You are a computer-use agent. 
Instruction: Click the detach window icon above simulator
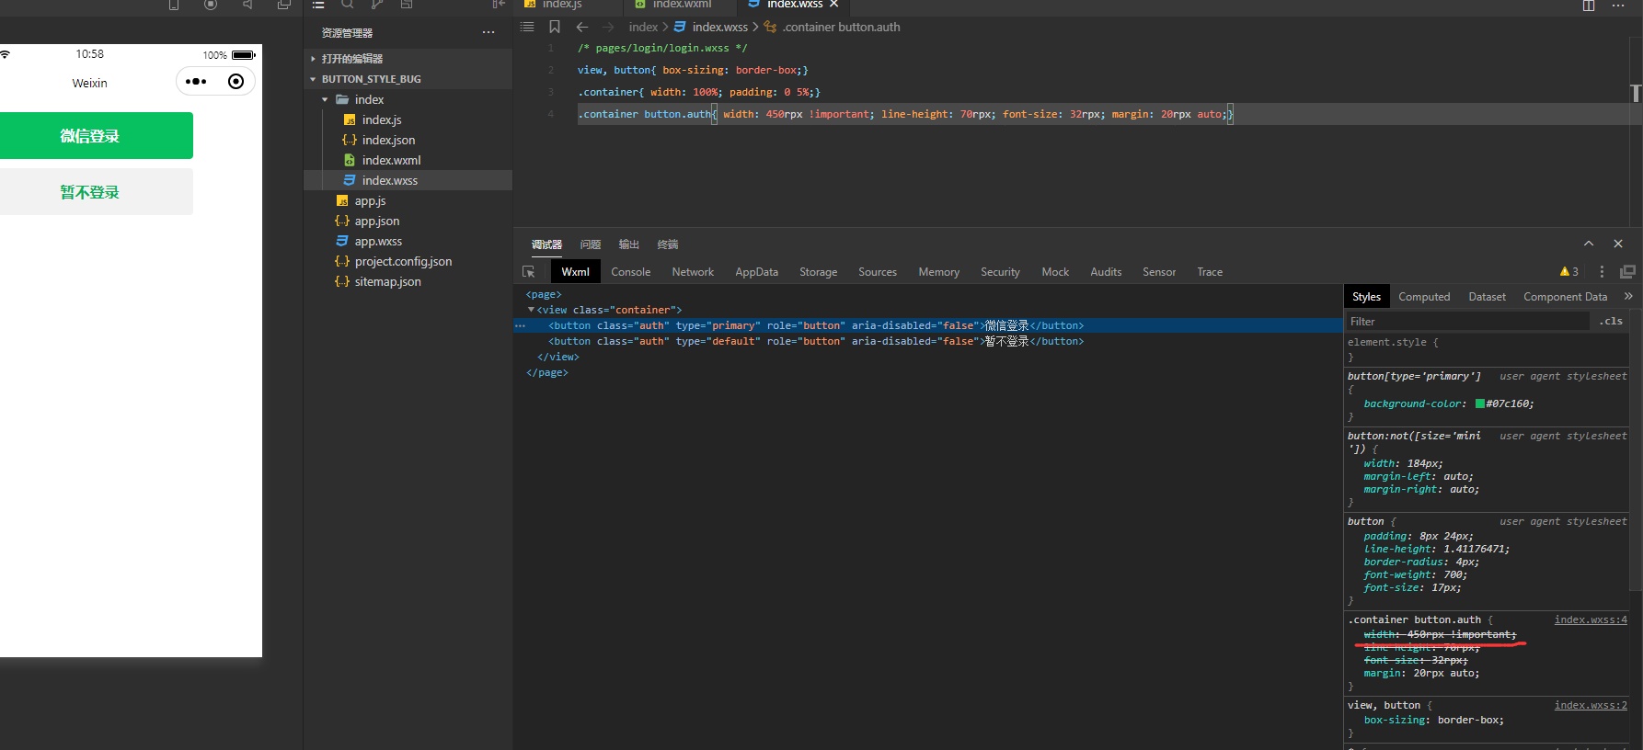pyautogui.click(x=284, y=5)
